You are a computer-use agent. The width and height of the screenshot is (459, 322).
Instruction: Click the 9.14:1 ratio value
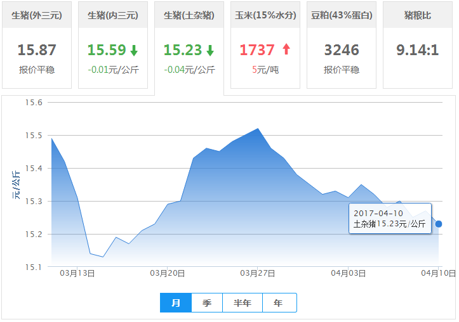pos(418,50)
